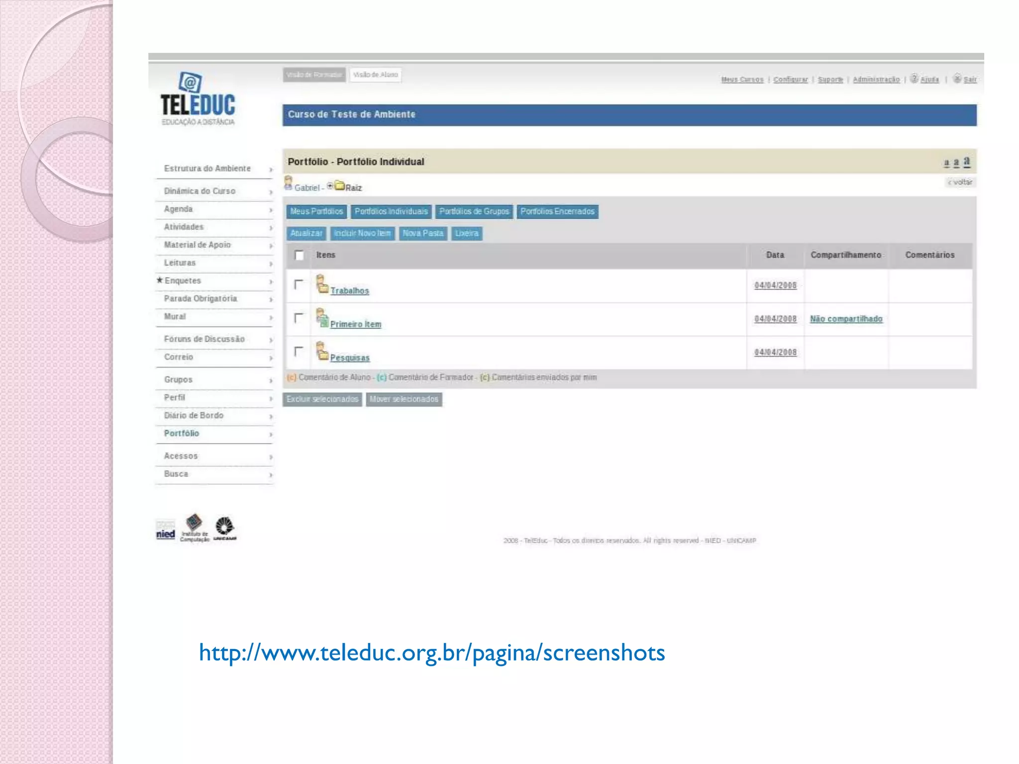
Task: Open the Administração link
Action: click(x=876, y=80)
